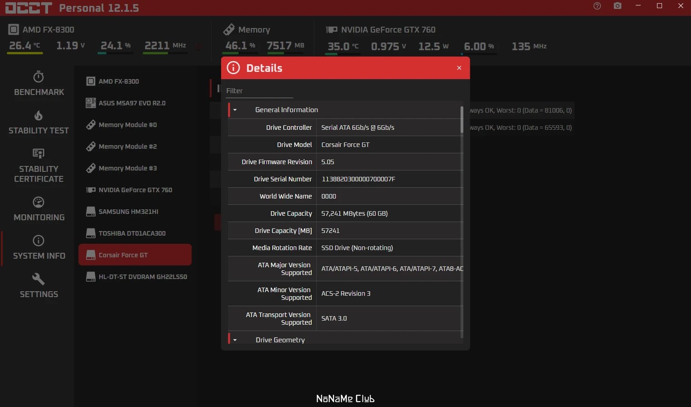Select the System Info icon

click(x=39, y=241)
